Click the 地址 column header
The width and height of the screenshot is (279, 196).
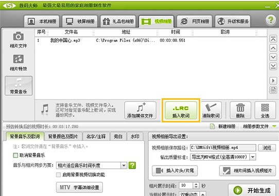click(x=126, y=32)
